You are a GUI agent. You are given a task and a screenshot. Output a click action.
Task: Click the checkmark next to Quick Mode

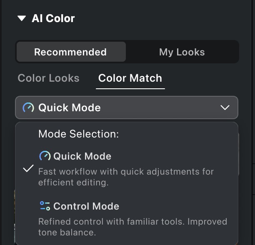(28, 168)
